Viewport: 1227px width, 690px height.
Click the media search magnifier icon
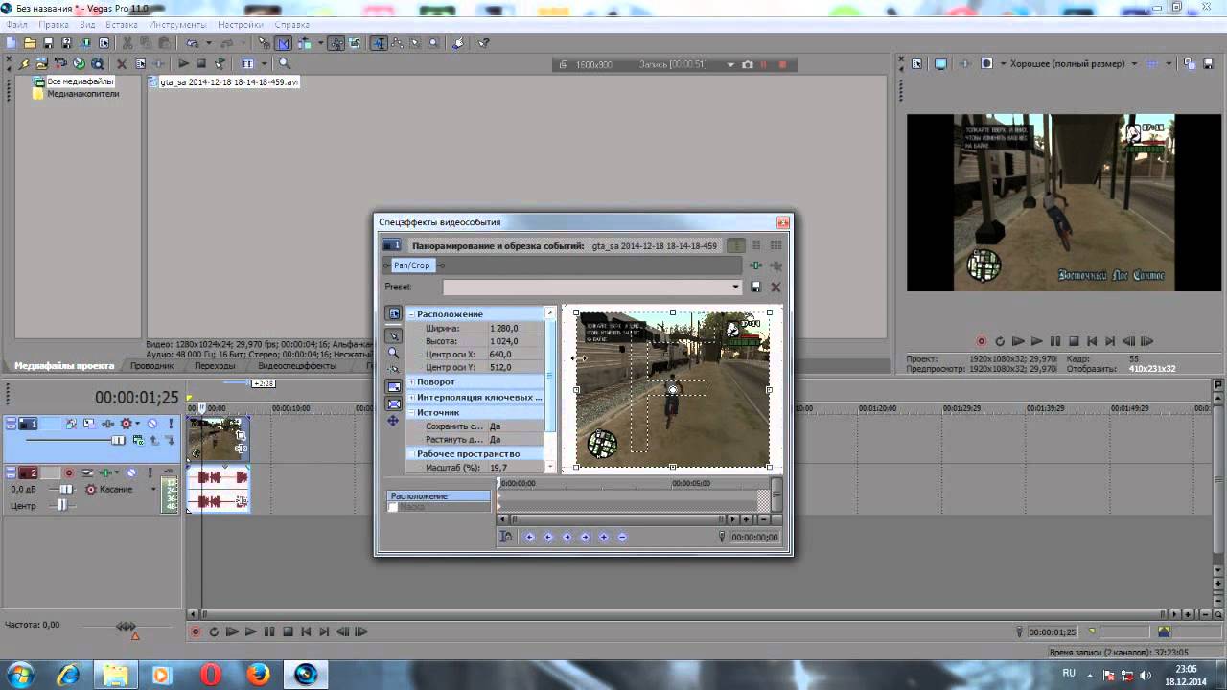[x=285, y=63]
